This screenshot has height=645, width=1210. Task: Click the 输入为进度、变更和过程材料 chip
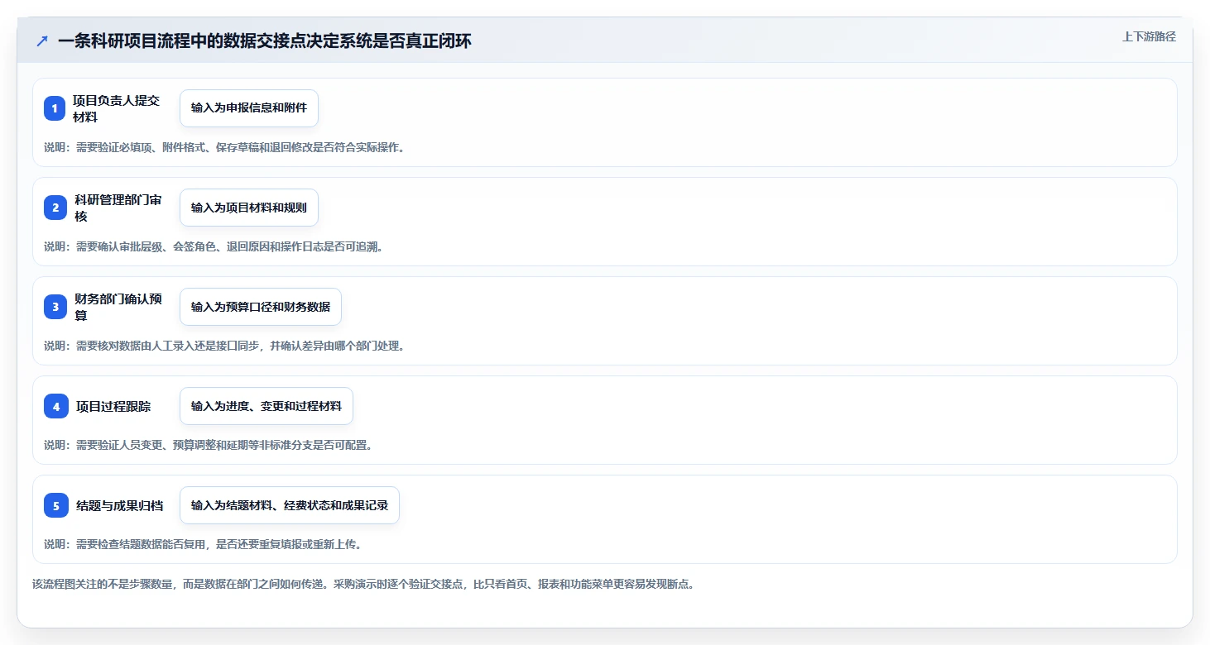(x=266, y=406)
